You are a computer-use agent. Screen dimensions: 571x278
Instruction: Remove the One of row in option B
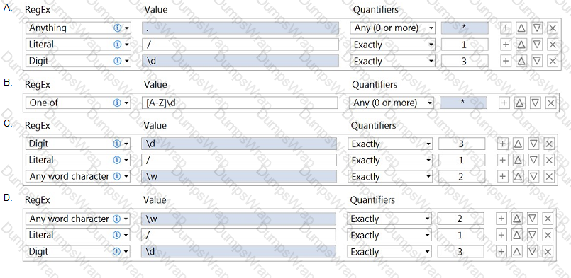[550, 103]
